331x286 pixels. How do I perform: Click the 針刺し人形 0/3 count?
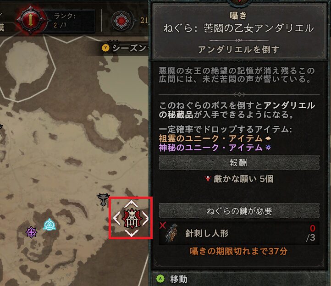[311, 233]
